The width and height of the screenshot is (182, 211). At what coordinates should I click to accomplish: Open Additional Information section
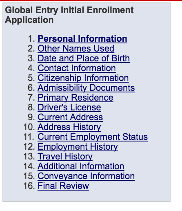[81, 166]
